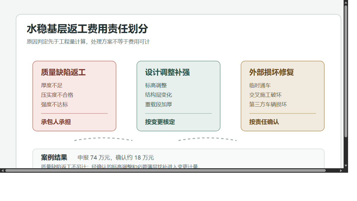Click the 承包人承担 conclusion text
357x201 pixels.
point(56,122)
